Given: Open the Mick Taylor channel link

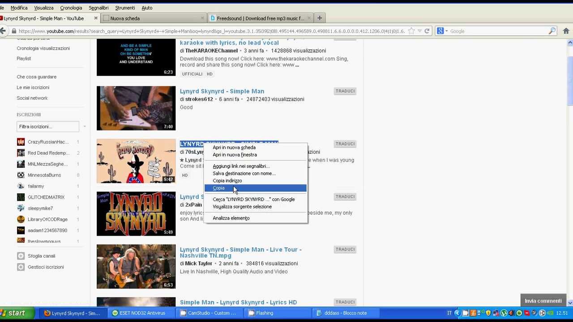Looking at the screenshot, I should click(x=199, y=264).
